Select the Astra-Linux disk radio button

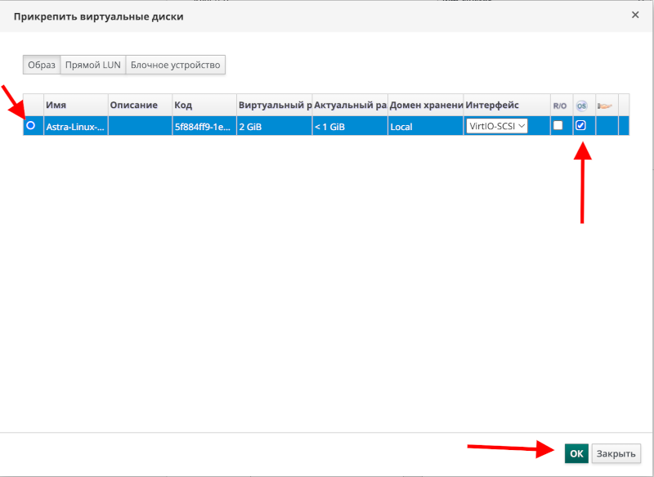pyautogui.click(x=31, y=126)
